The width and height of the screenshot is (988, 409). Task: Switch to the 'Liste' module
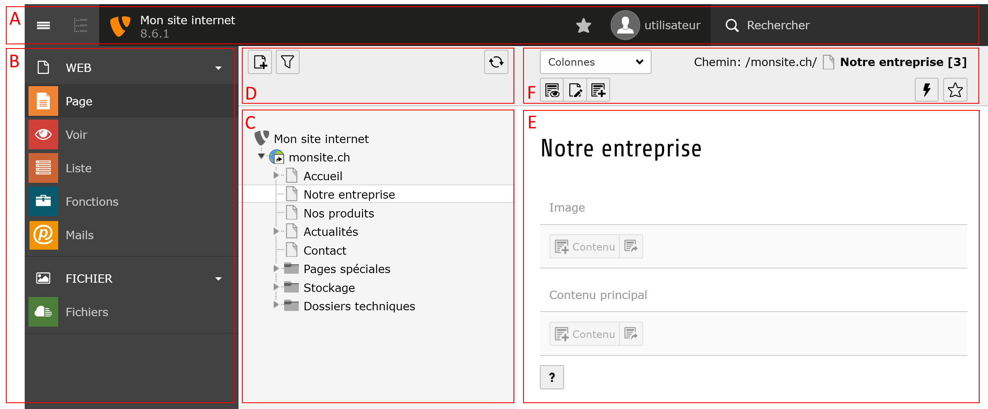78,168
